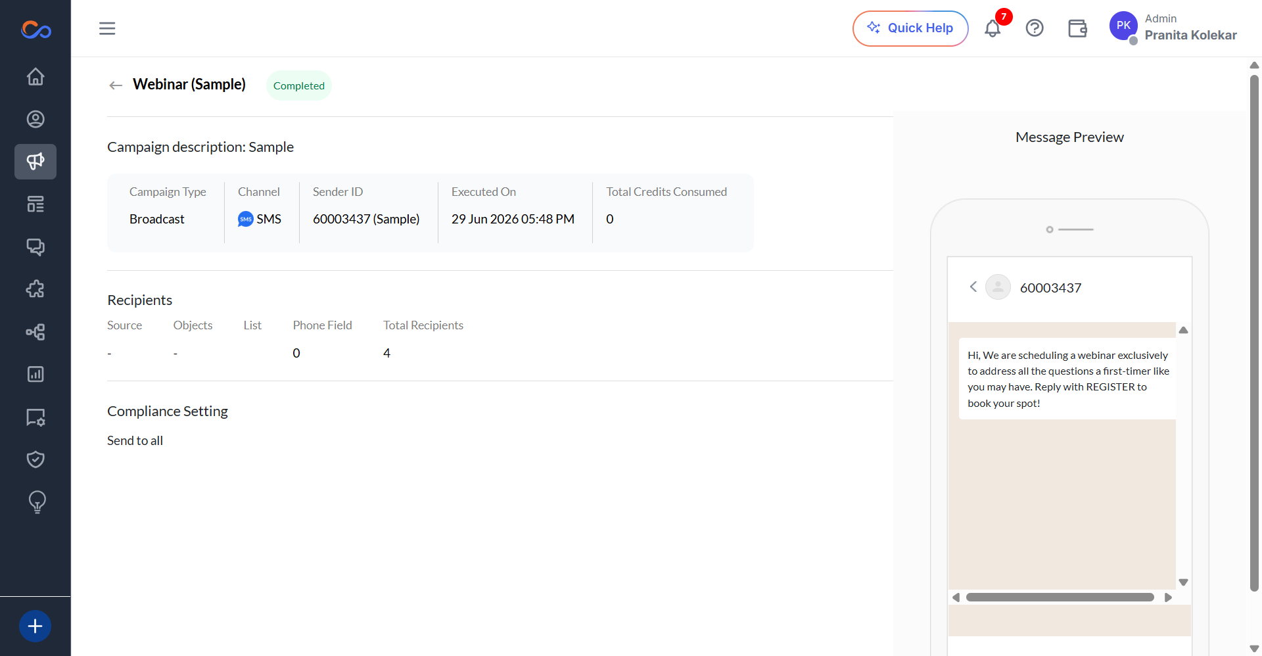Open the Compliance shield icon

[x=35, y=459]
